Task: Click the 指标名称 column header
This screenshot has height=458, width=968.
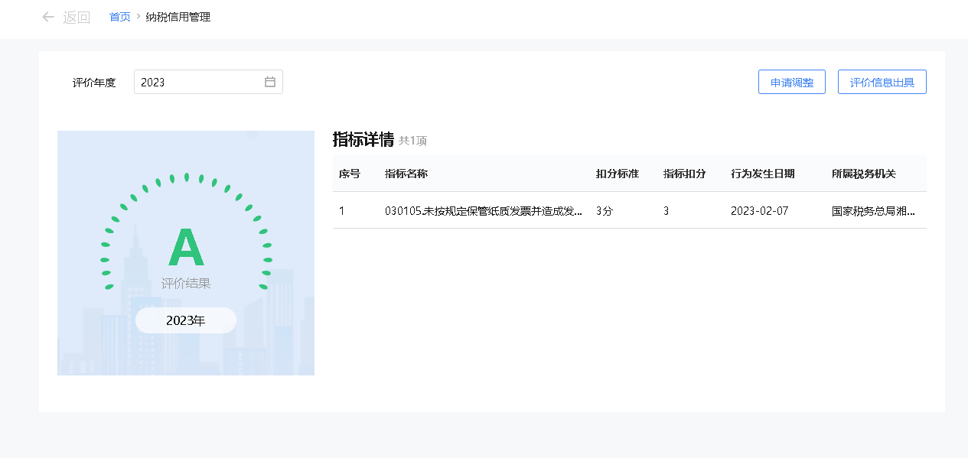Action: [x=406, y=174]
